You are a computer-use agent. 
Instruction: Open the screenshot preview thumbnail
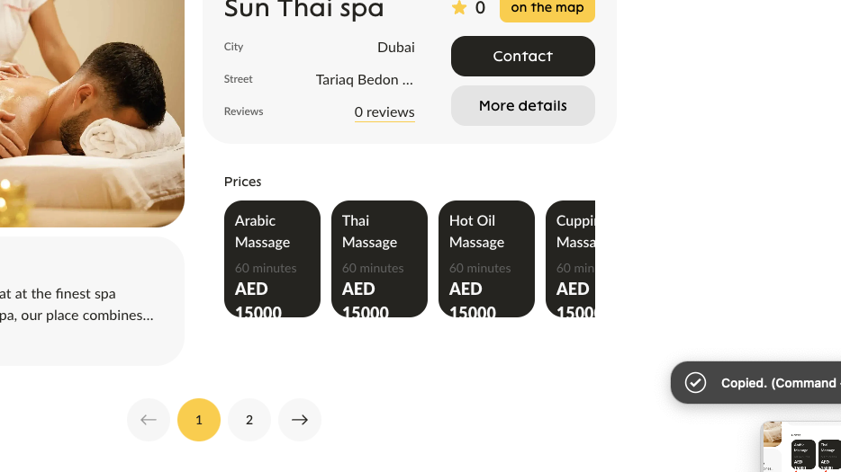coord(800,447)
